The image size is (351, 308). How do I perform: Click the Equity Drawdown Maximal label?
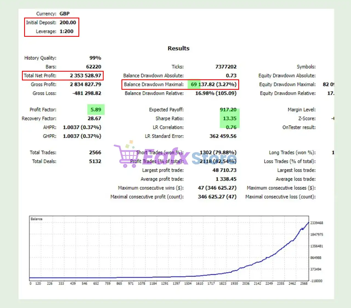click(x=287, y=84)
